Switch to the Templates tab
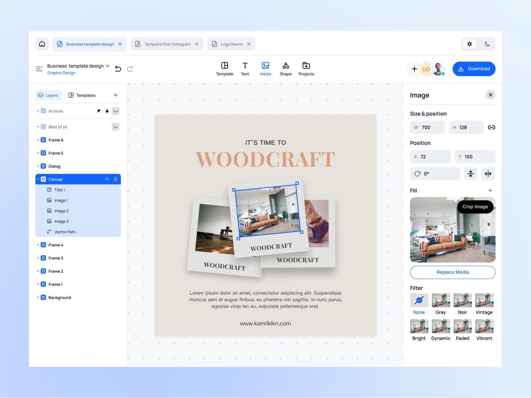 [x=82, y=95]
